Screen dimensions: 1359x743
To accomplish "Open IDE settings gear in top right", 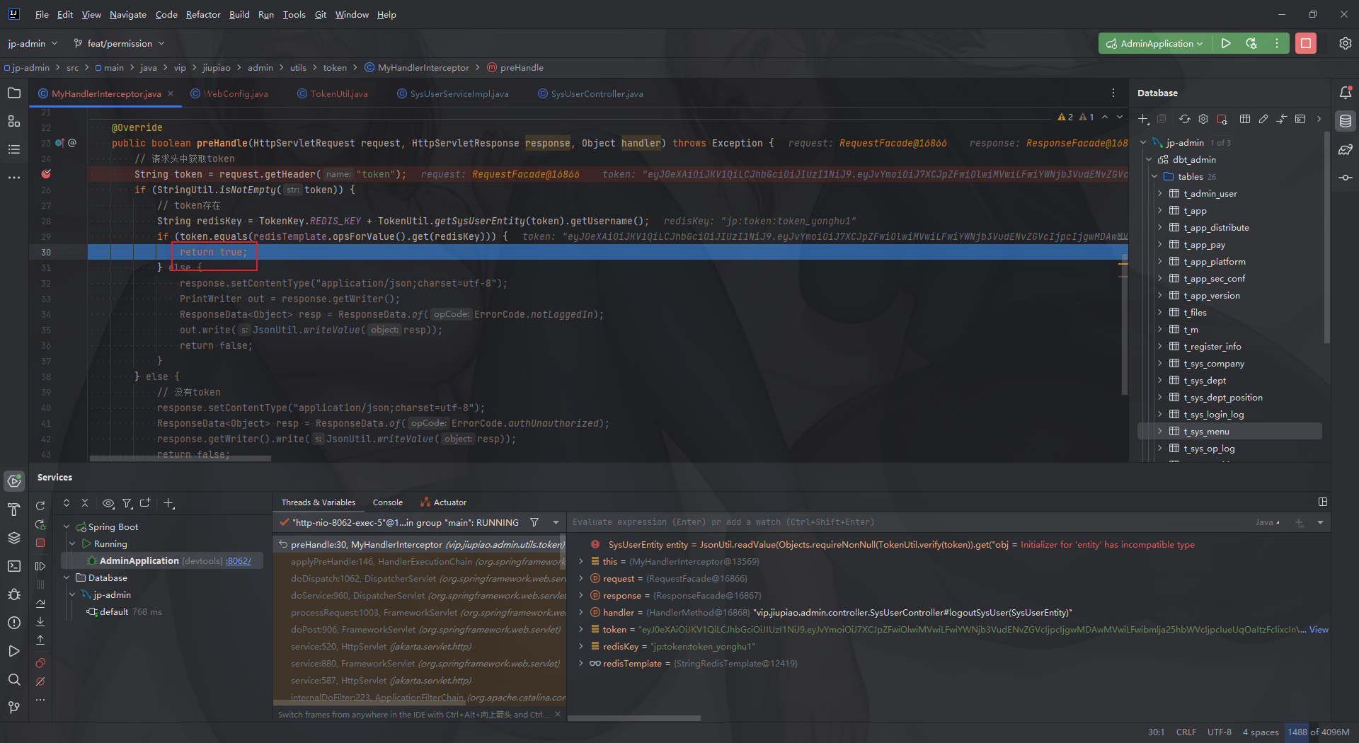I will [1346, 43].
